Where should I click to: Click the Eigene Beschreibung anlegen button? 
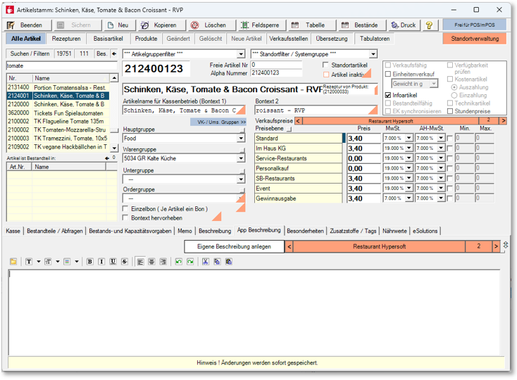click(x=234, y=246)
